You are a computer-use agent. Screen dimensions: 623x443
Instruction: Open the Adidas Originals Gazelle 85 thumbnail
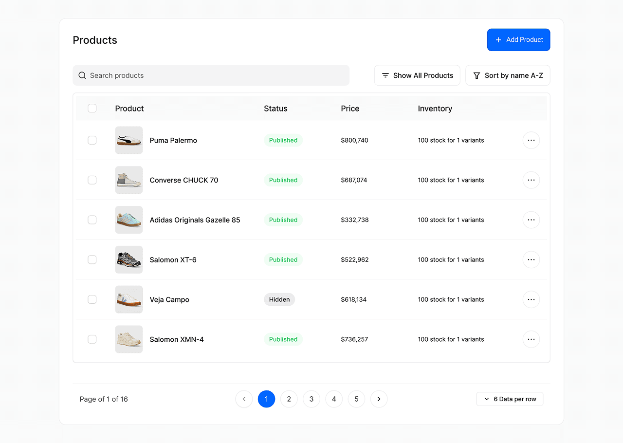[x=129, y=220]
